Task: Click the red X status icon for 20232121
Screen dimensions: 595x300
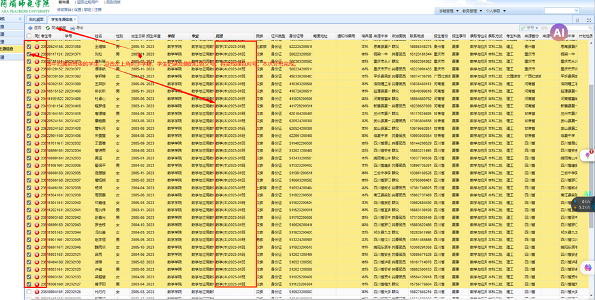Action: 37,255
